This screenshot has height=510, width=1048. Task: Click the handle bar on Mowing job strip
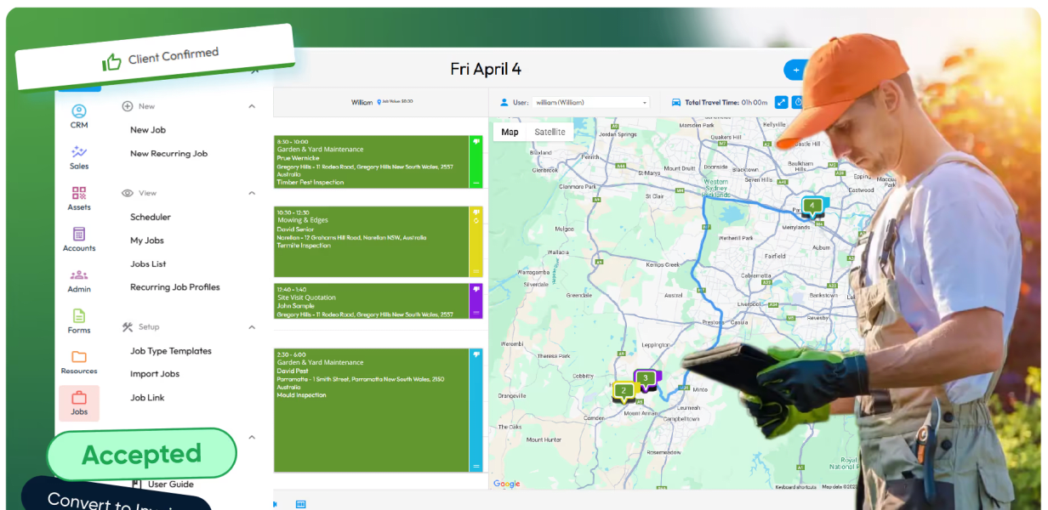[x=476, y=271]
